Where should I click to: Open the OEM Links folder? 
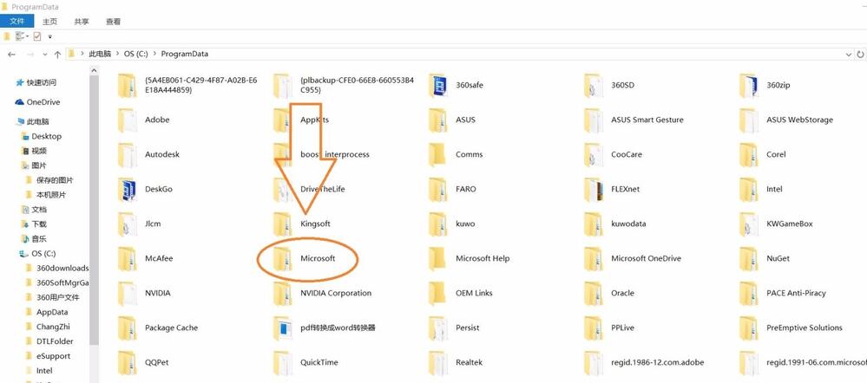tap(461, 293)
